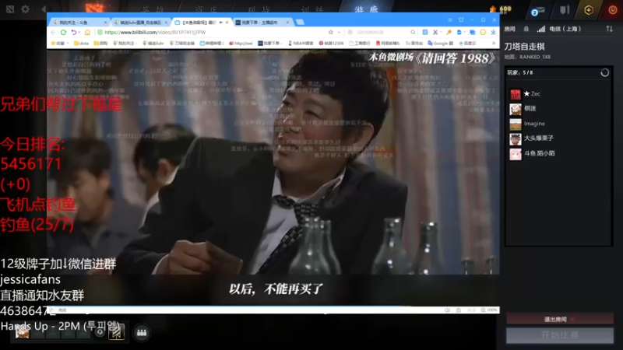Viewport: 623px width, 350px height.
Task: Open the 收藏 favorites dropdown in bookmarks bar
Action: (60, 44)
